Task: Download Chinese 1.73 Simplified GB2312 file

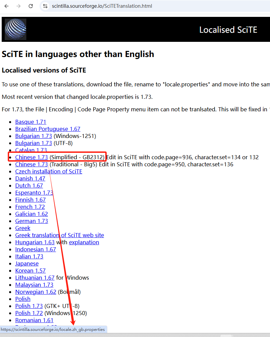Action: pos(31,157)
